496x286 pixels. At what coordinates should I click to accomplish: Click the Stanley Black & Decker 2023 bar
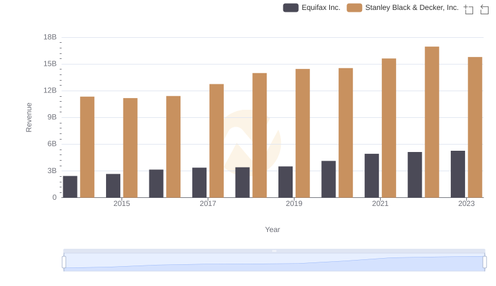tap(475, 128)
